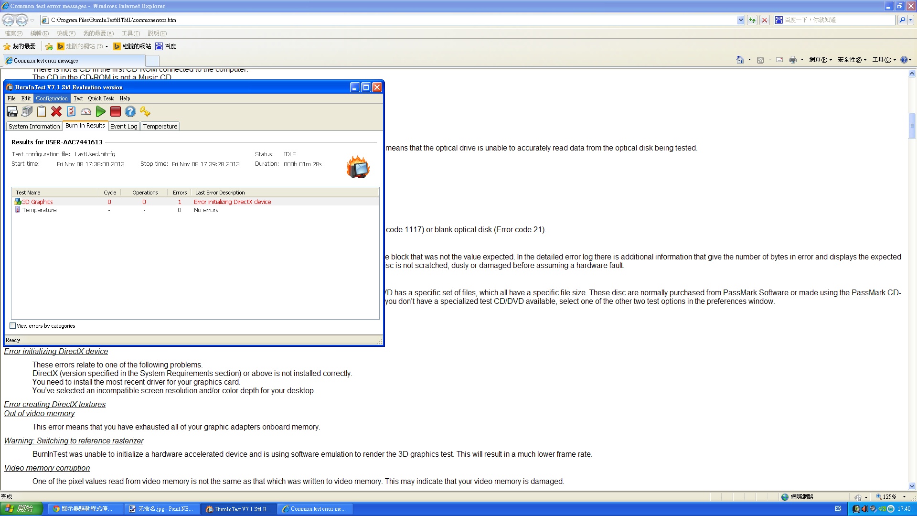
Task: Click the IE back navigation button
Action: click(8, 20)
